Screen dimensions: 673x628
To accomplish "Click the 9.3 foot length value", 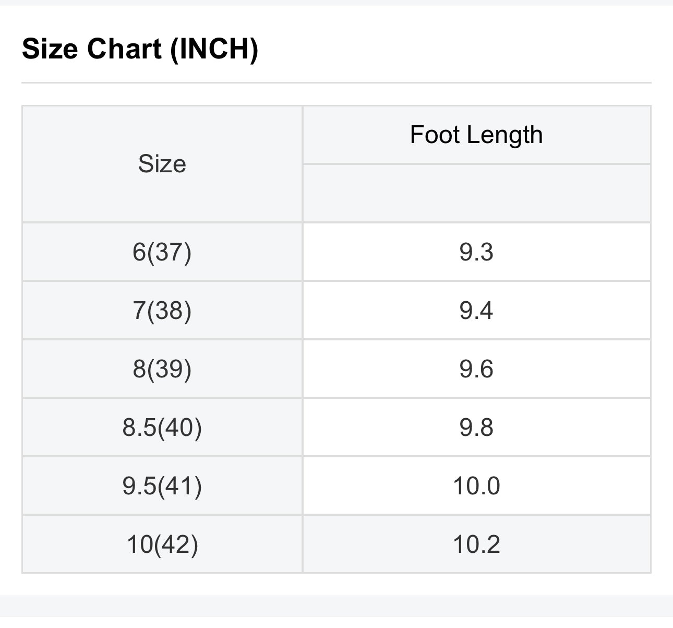I will point(476,252).
